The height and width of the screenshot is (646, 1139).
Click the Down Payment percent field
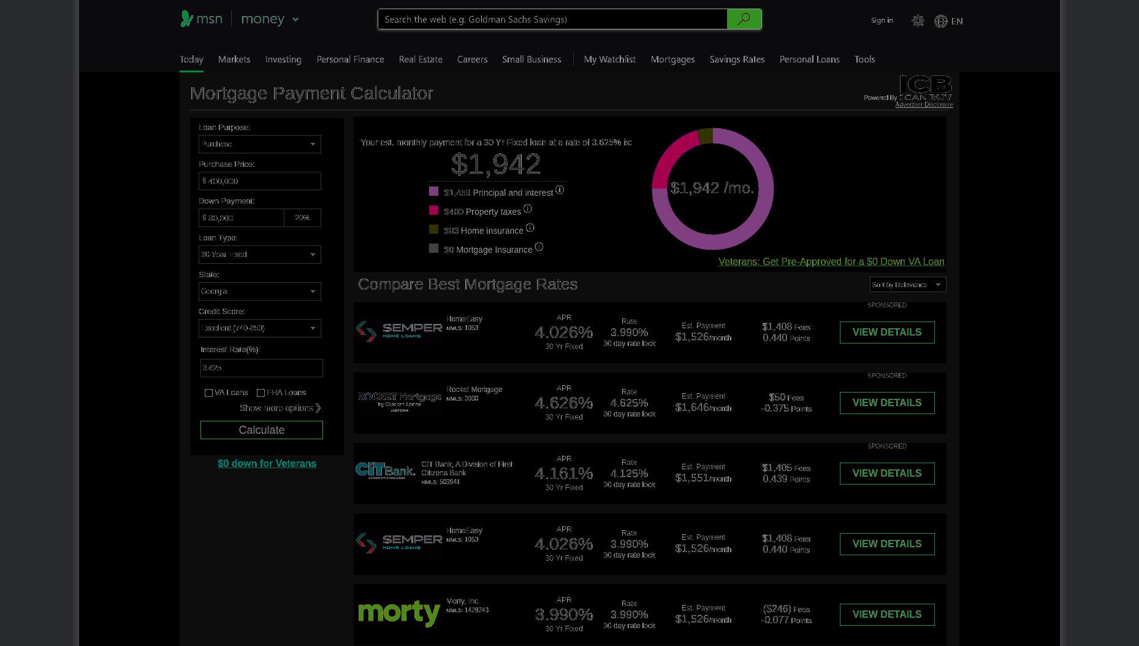coord(303,218)
